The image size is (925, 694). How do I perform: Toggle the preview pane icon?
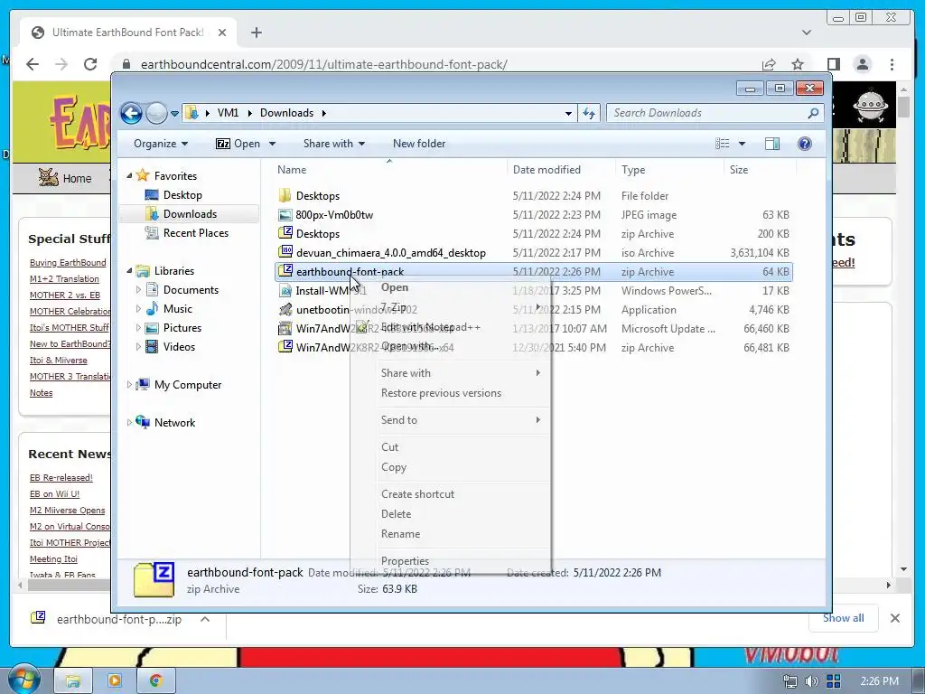(x=771, y=144)
